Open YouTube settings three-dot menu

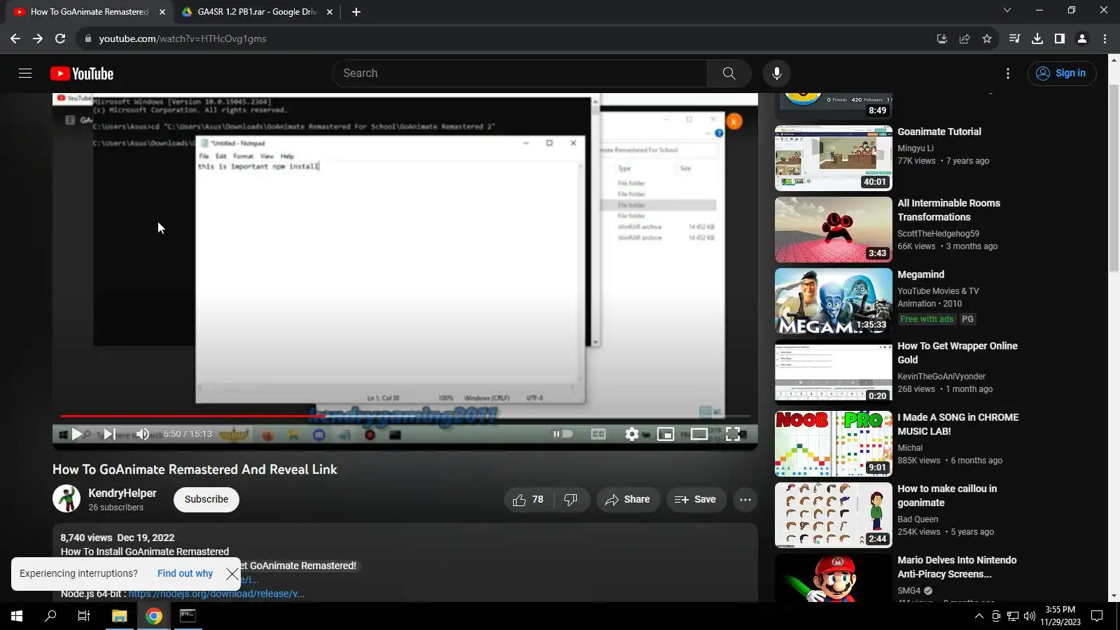1008,73
